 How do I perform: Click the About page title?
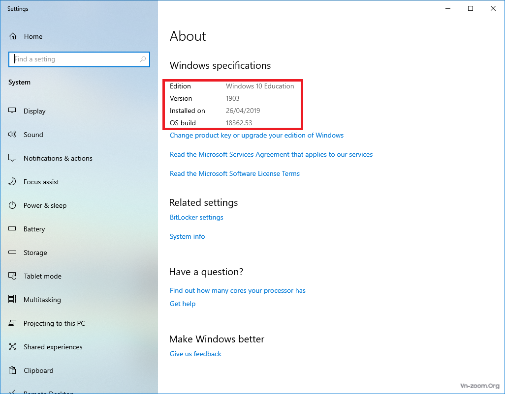click(x=188, y=36)
